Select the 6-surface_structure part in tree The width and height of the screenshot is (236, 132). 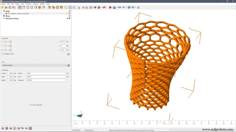coord(19,13)
